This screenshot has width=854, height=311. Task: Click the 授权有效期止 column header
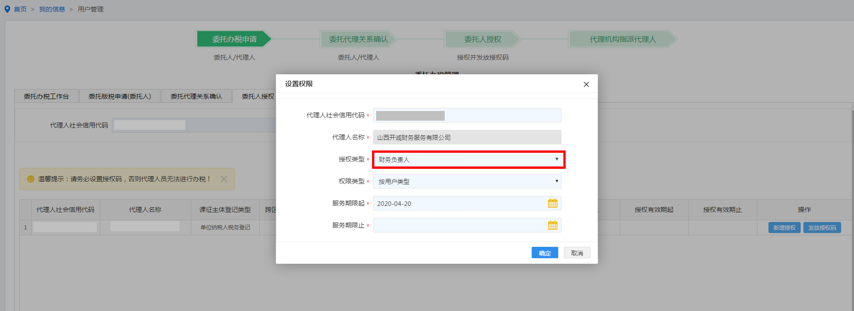722,210
